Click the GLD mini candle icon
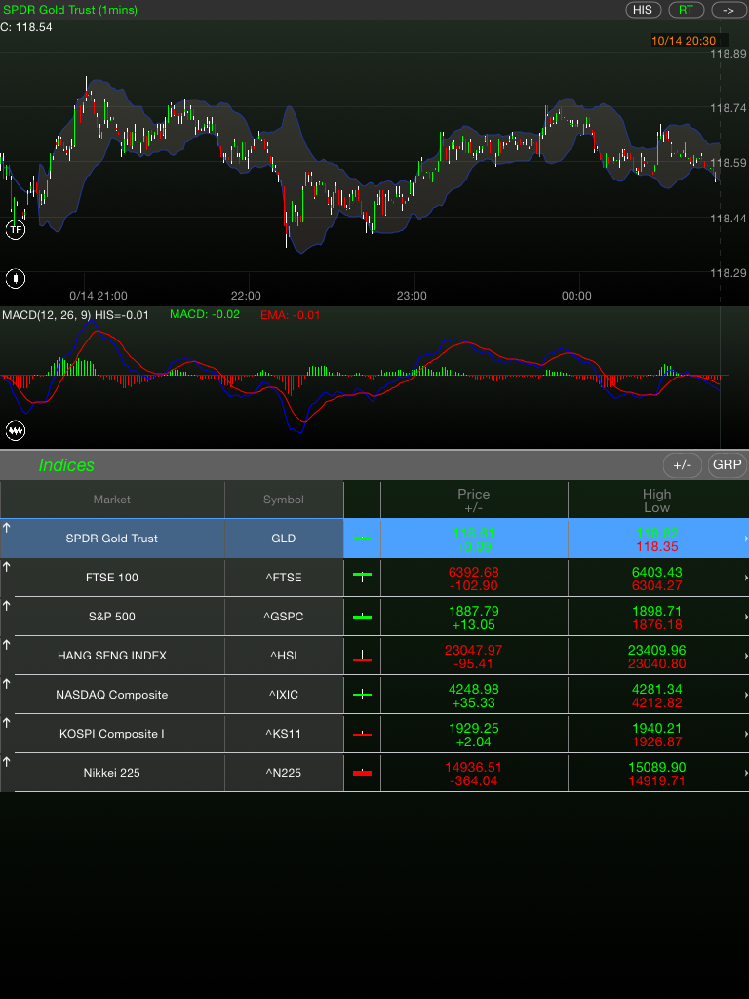The image size is (749, 999). tap(363, 539)
